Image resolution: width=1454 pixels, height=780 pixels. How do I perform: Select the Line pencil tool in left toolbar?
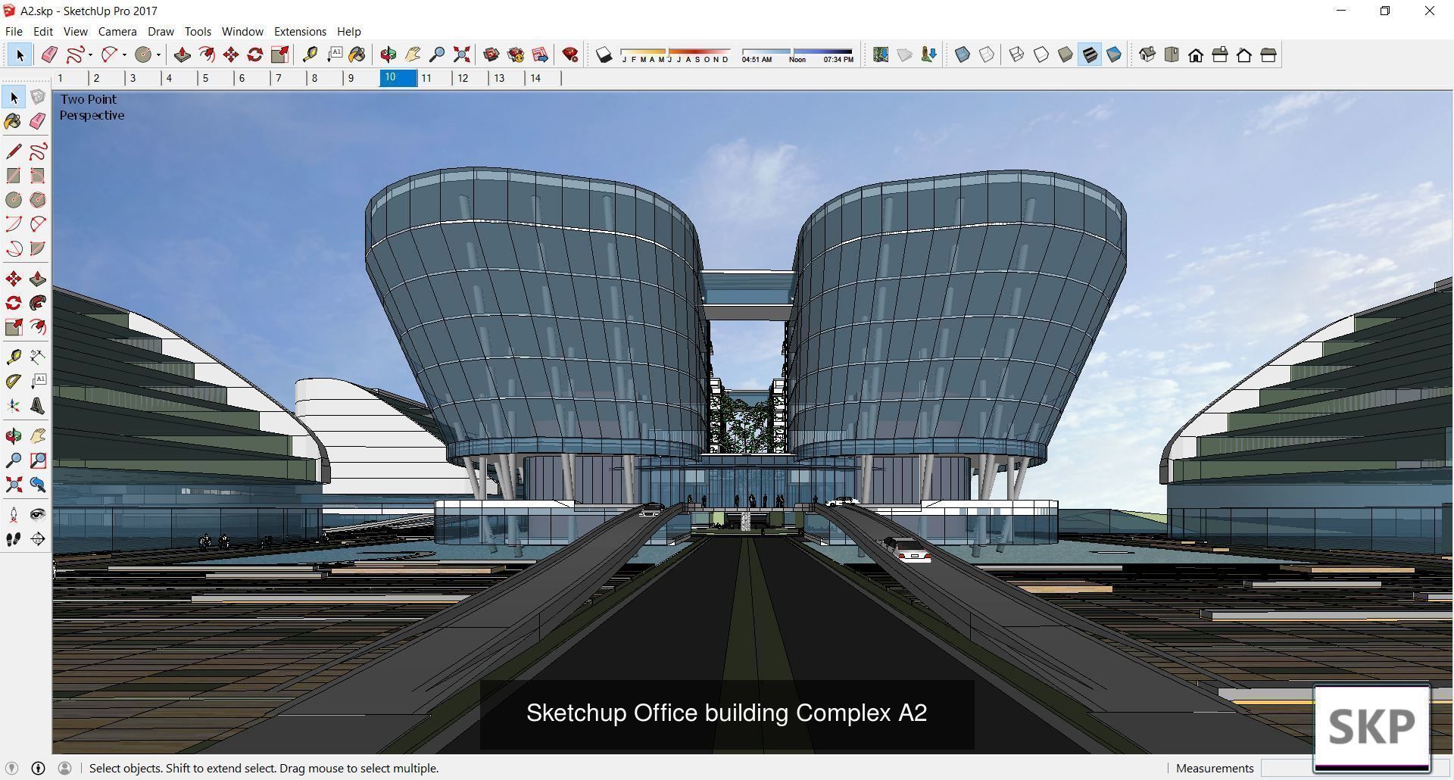point(14,151)
